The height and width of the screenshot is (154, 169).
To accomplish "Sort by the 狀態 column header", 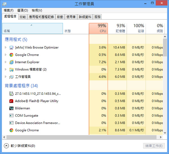I will click(76, 29).
